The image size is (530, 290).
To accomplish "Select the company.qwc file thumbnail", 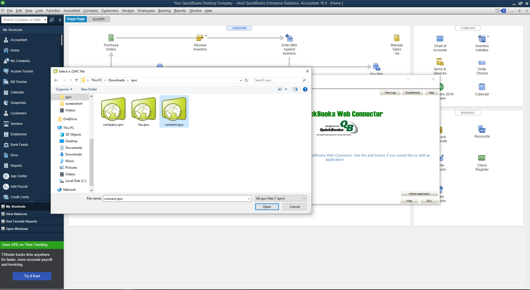I will pos(113,110).
